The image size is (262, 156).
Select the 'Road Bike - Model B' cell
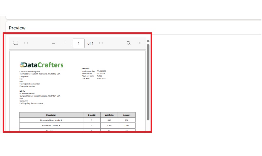pos(51,126)
